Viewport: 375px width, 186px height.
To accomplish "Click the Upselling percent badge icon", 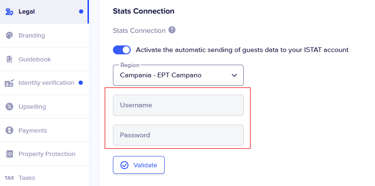I will click(9, 106).
